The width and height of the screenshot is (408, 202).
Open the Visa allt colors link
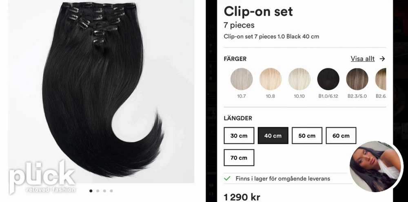[362, 59]
